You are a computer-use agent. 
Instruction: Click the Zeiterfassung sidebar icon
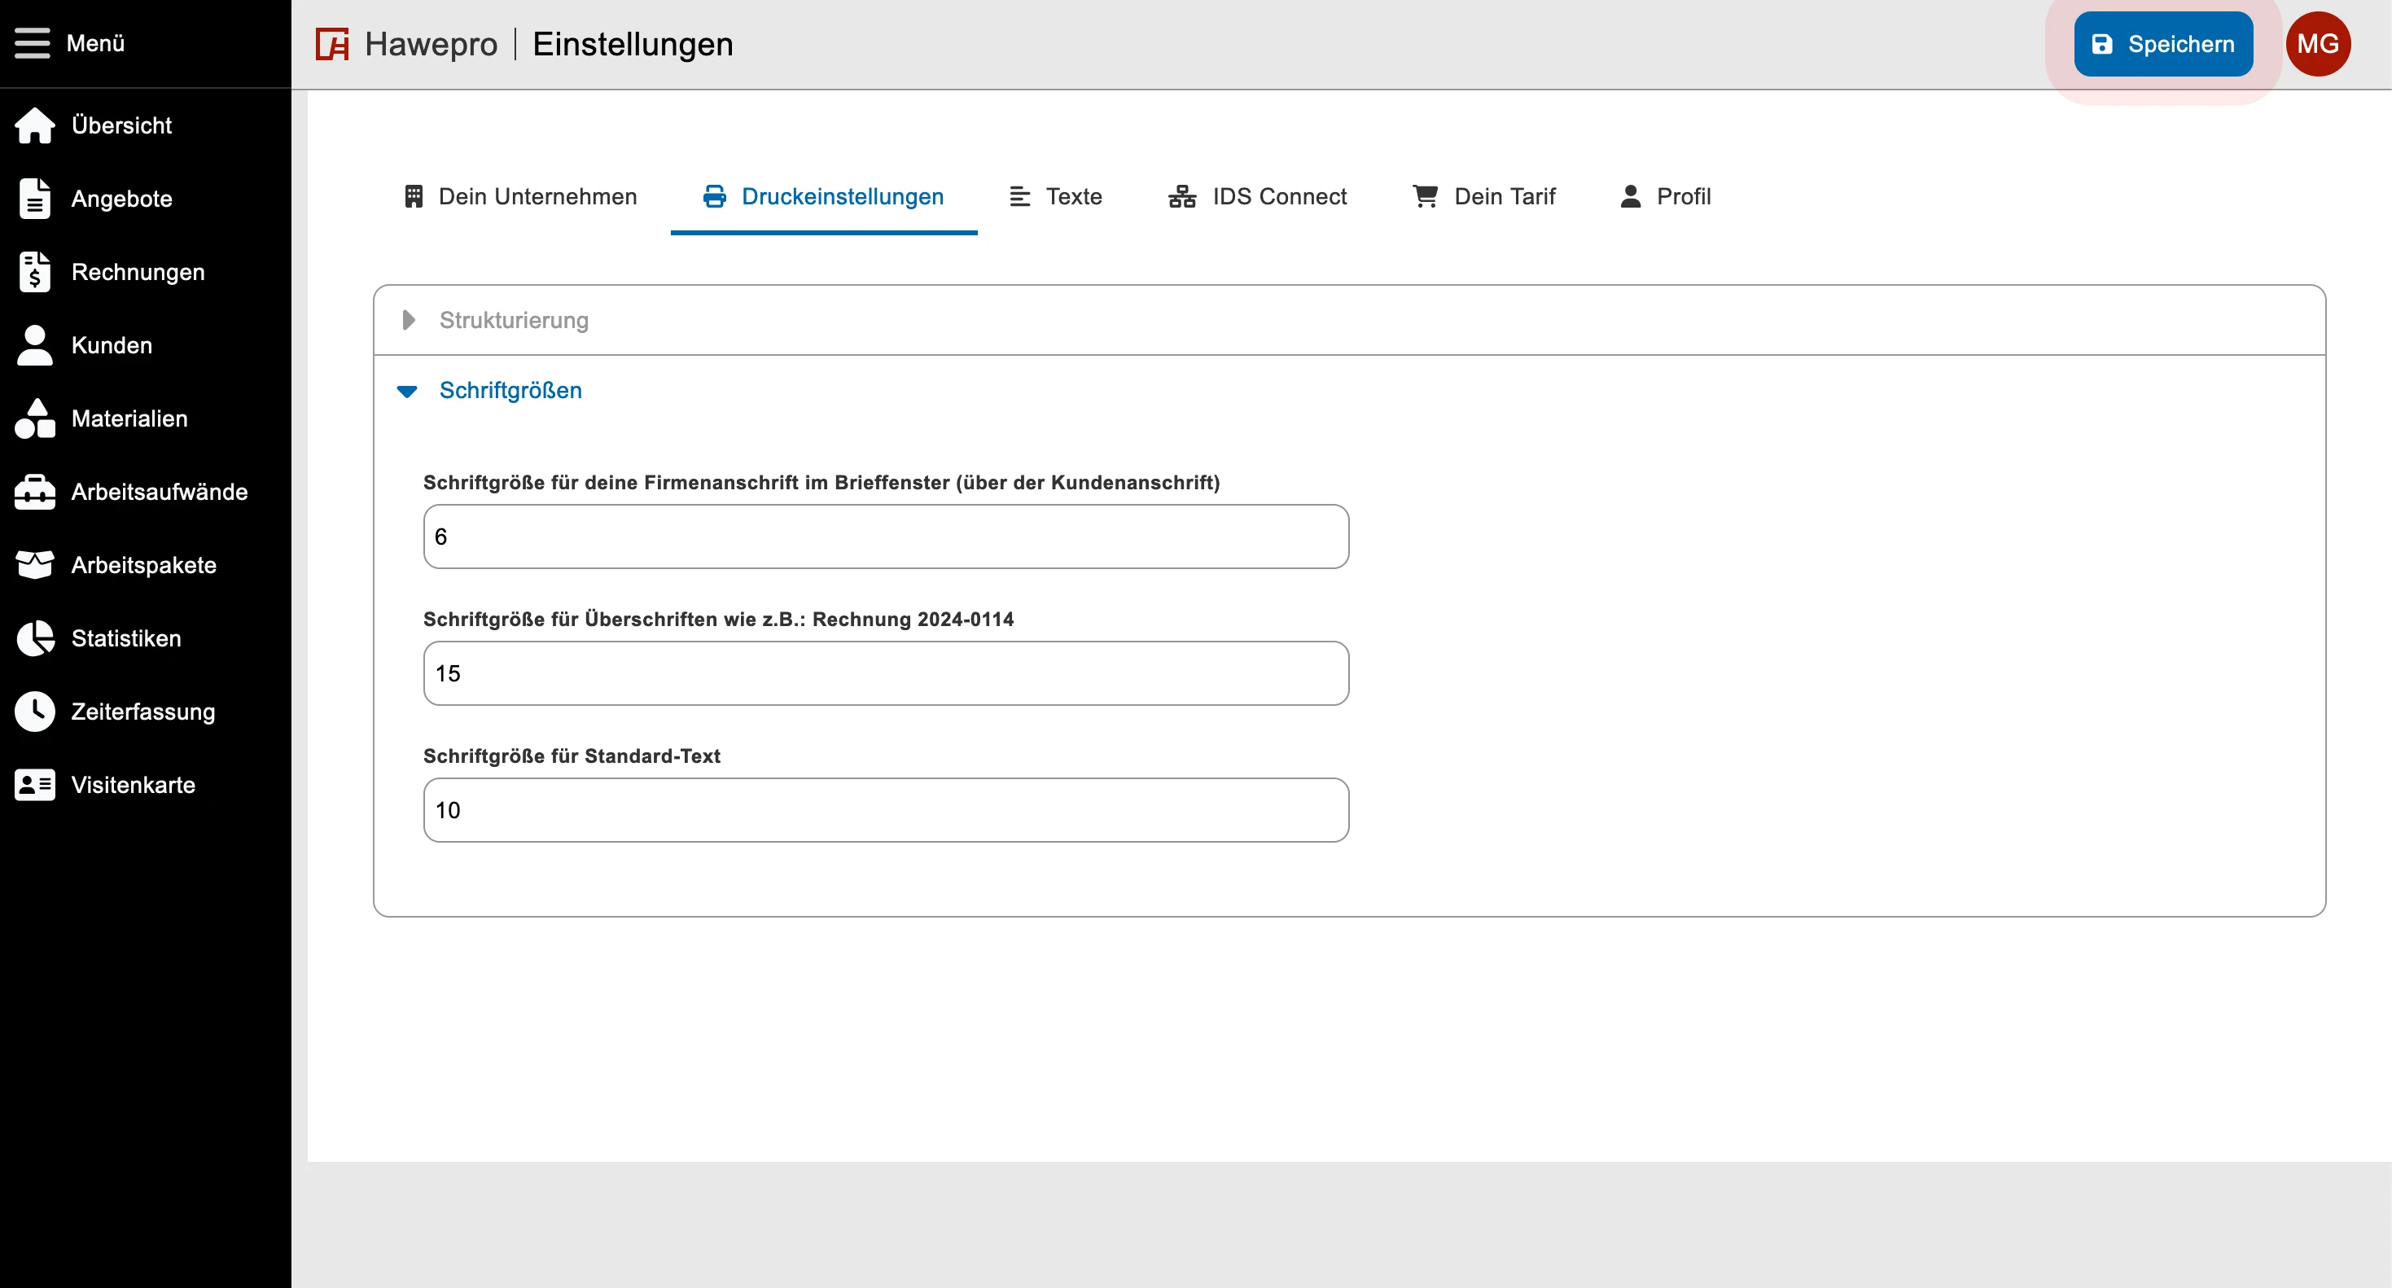[37, 711]
